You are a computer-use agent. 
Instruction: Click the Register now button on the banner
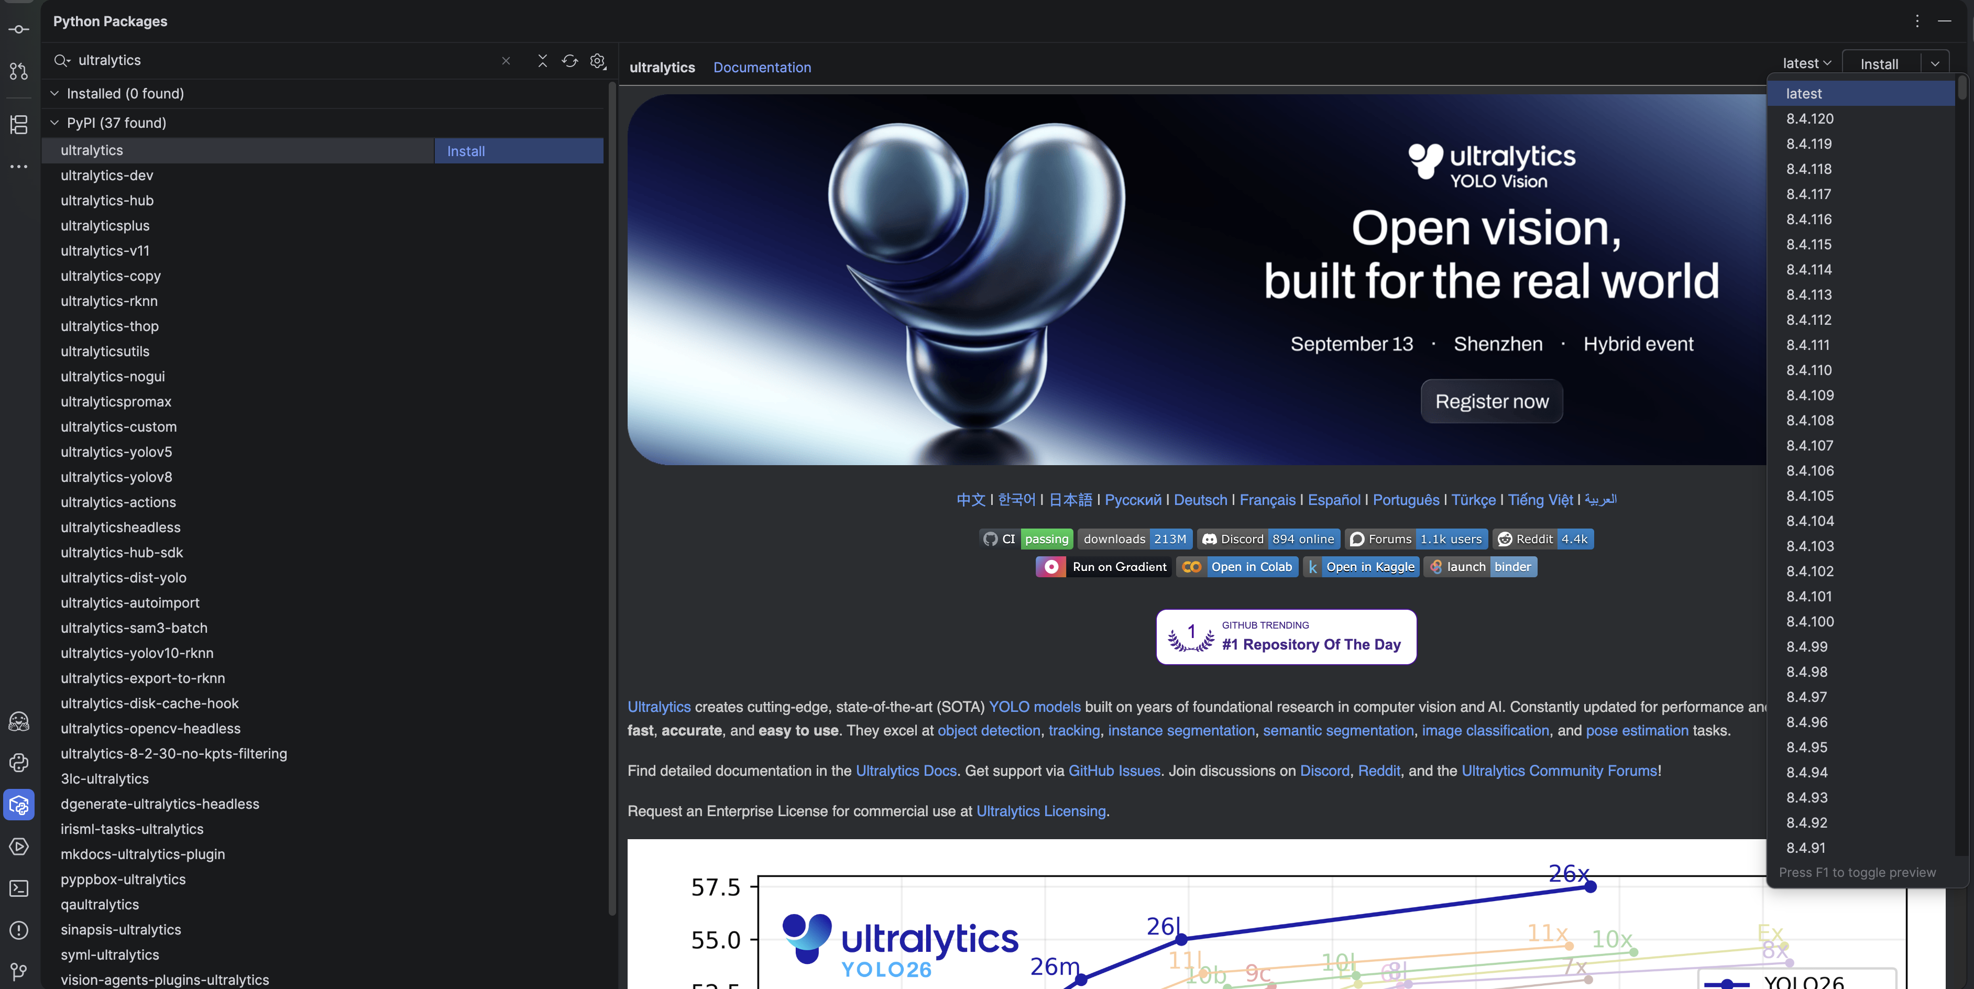(x=1491, y=401)
